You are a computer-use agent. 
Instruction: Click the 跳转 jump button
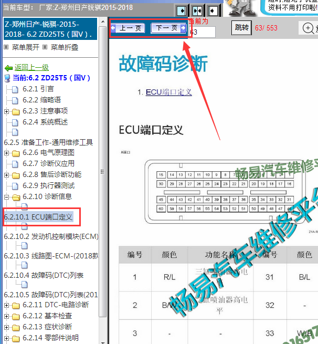coord(241,28)
